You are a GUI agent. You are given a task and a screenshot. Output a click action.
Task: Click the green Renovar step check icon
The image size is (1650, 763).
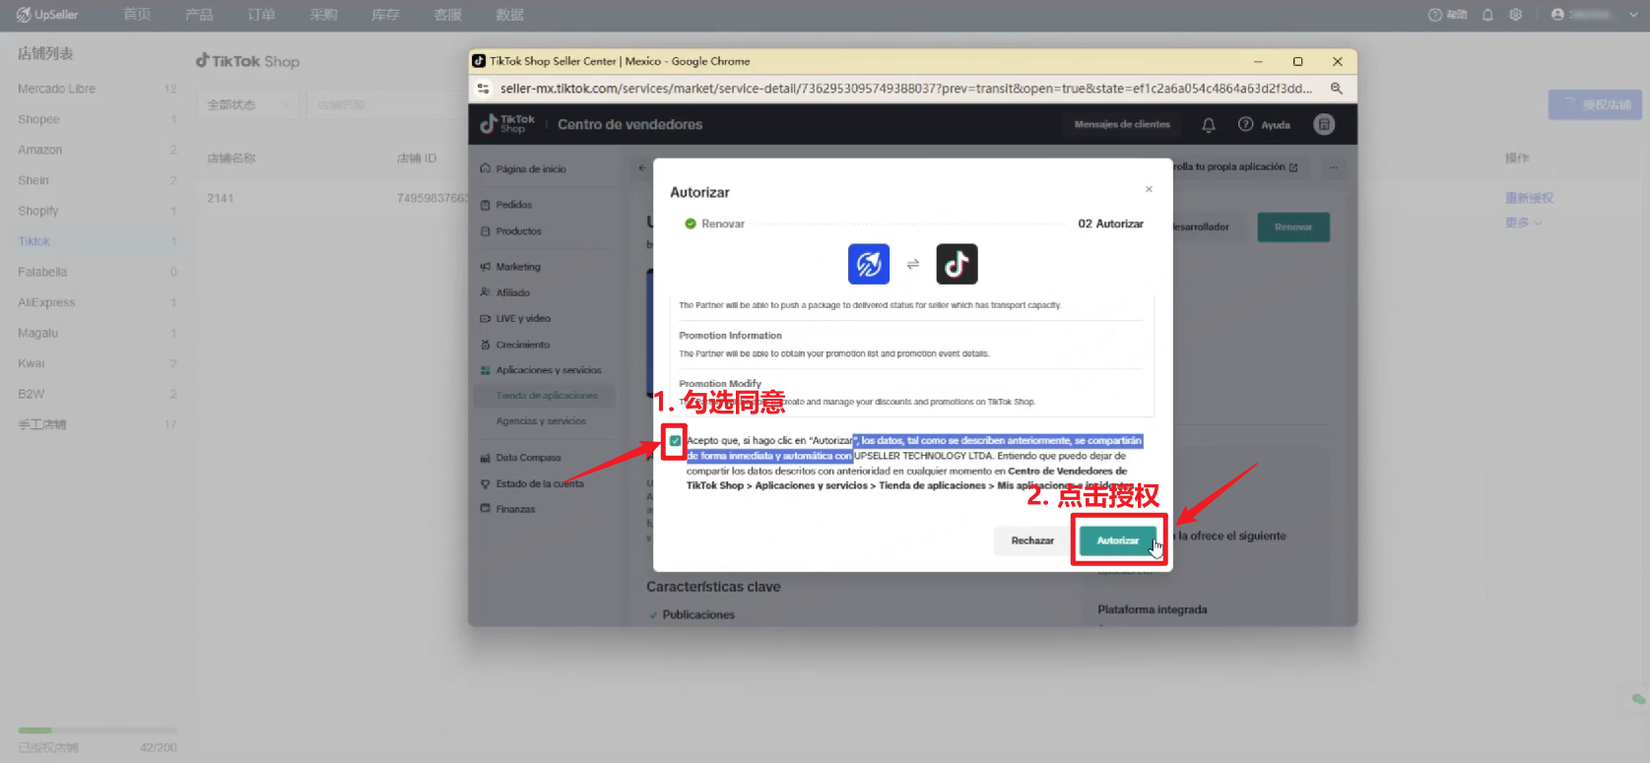click(x=691, y=223)
